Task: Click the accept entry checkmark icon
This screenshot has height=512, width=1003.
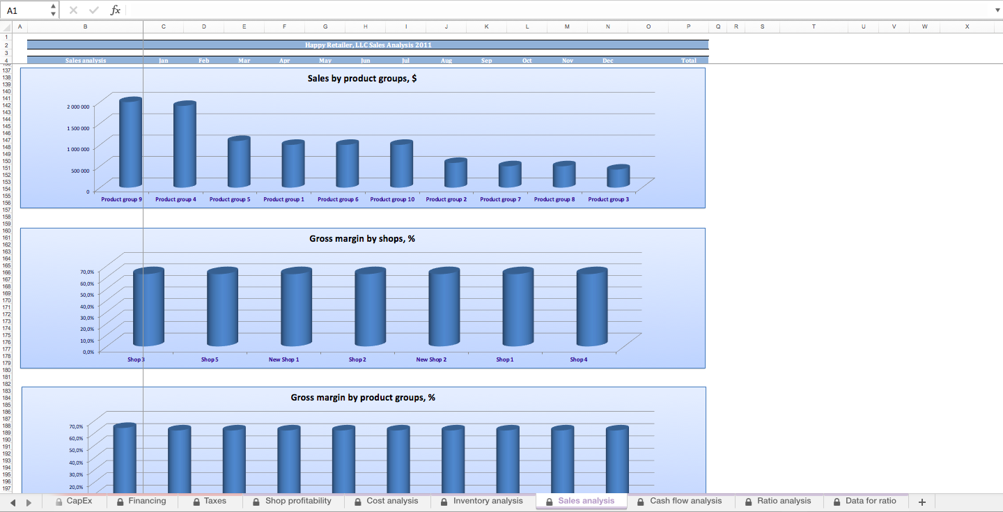Action: click(x=93, y=10)
